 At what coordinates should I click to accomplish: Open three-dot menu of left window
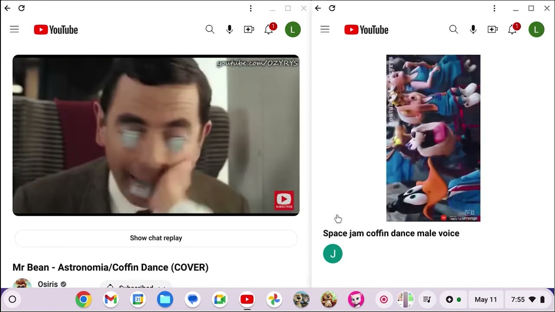251,8
